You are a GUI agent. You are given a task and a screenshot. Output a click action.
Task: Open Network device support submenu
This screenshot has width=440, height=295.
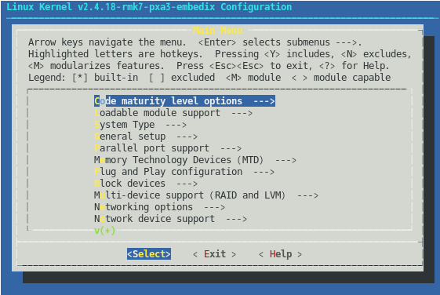[171, 219]
